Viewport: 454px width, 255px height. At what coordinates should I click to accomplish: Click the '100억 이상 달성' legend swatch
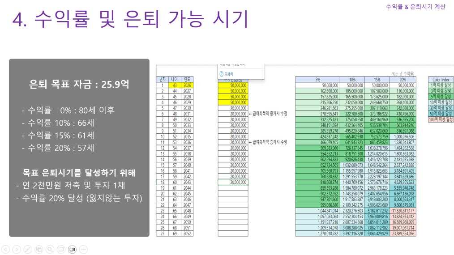(x=441, y=119)
